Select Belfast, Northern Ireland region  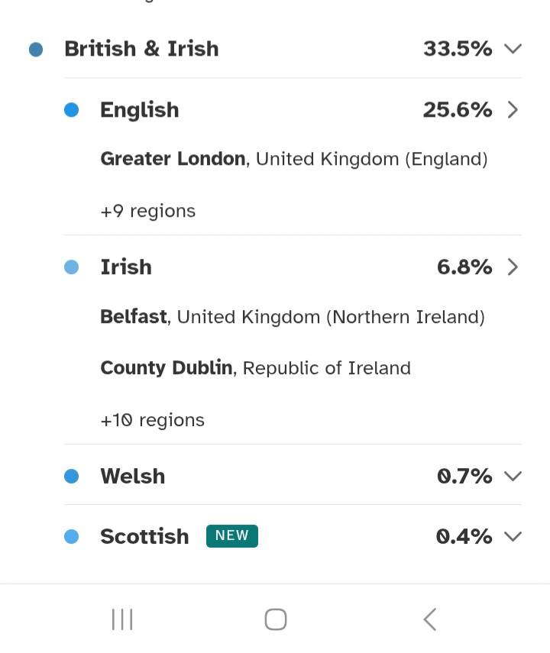click(x=292, y=317)
